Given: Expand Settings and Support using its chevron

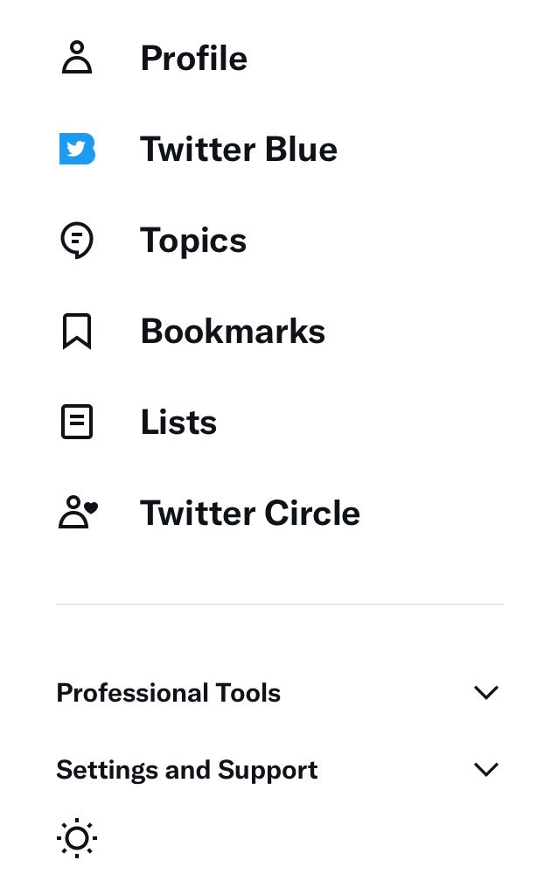Looking at the screenshot, I should [486, 769].
